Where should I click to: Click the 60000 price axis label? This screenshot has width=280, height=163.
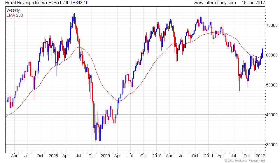272,55
